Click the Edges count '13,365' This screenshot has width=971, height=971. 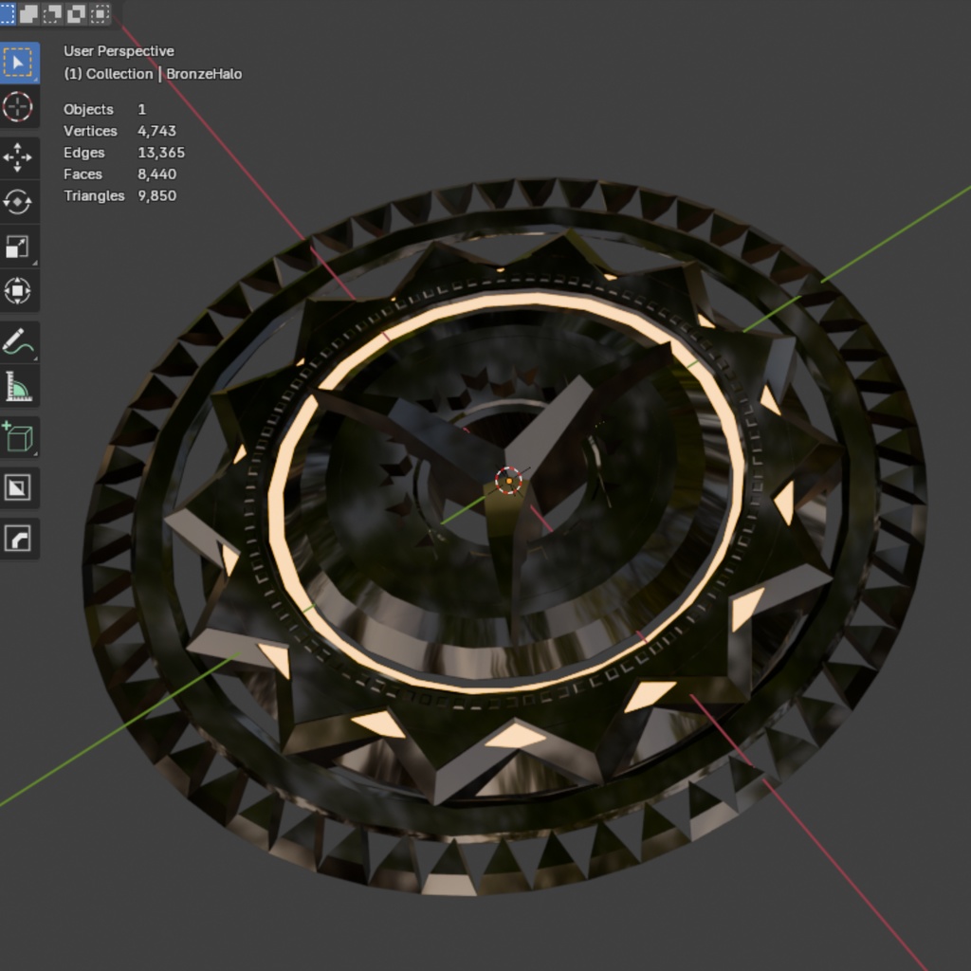pos(161,153)
